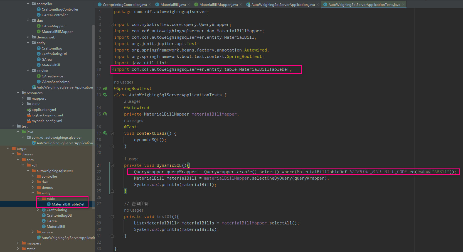Click the '1 usage' hint above dynamicSQL
The width and height of the screenshot is (463, 252).
131,159
